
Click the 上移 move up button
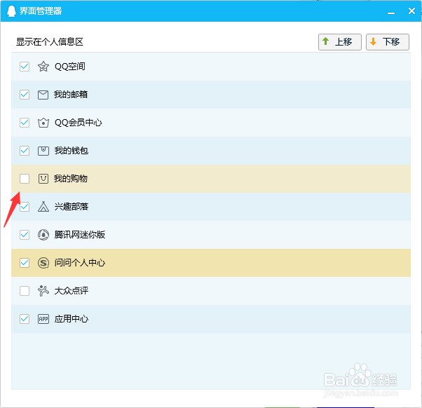(340, 42)
